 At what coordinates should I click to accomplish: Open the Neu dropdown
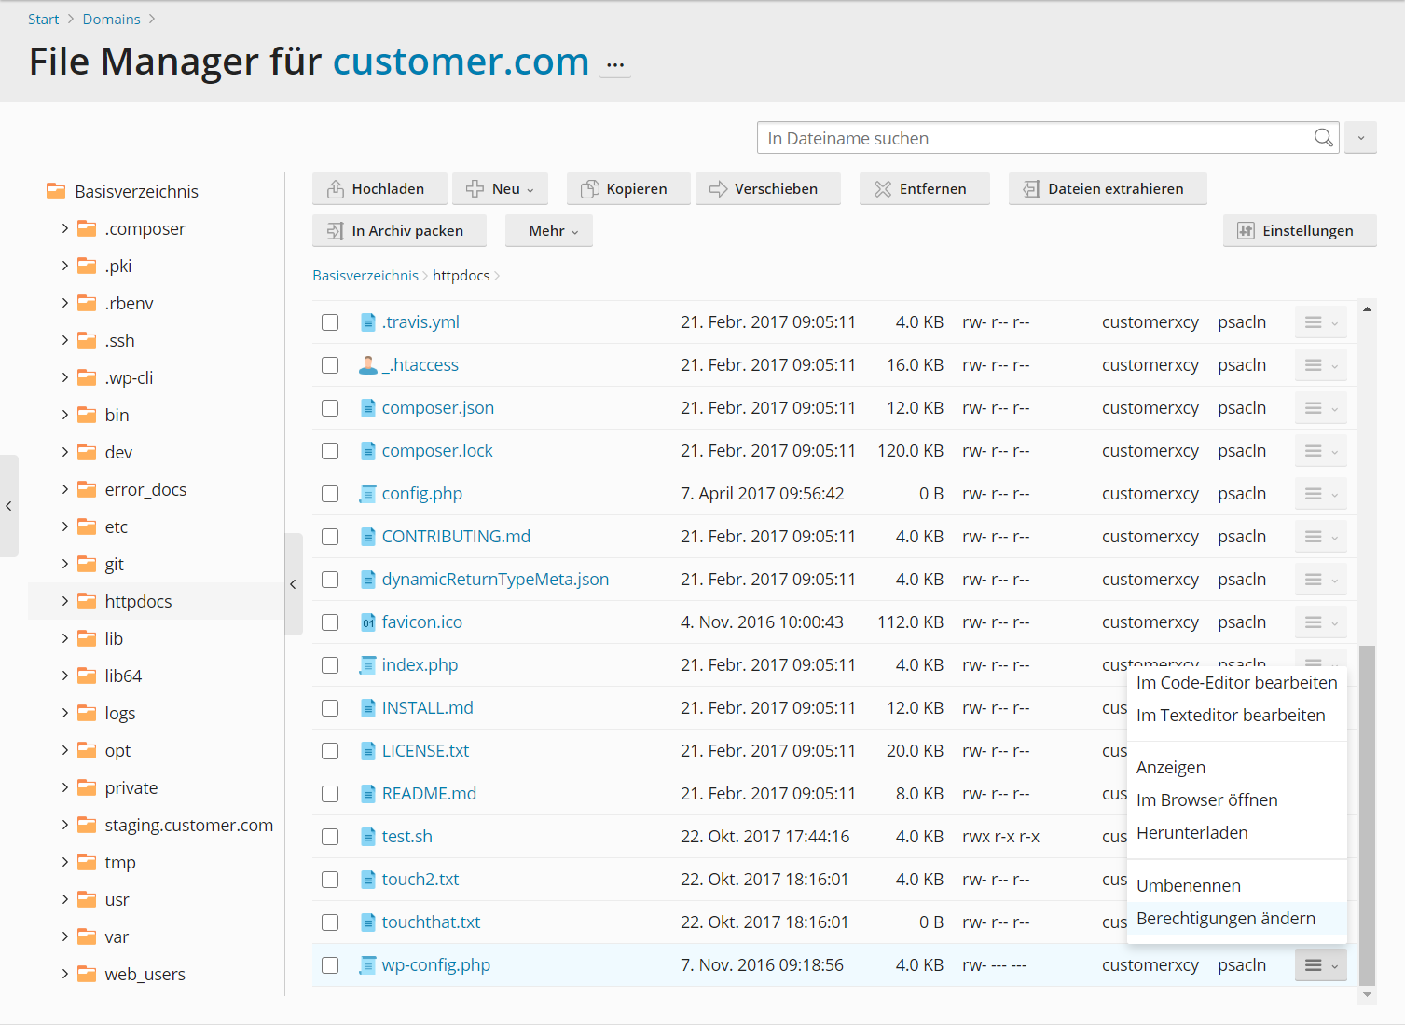[x=500, y=189]
